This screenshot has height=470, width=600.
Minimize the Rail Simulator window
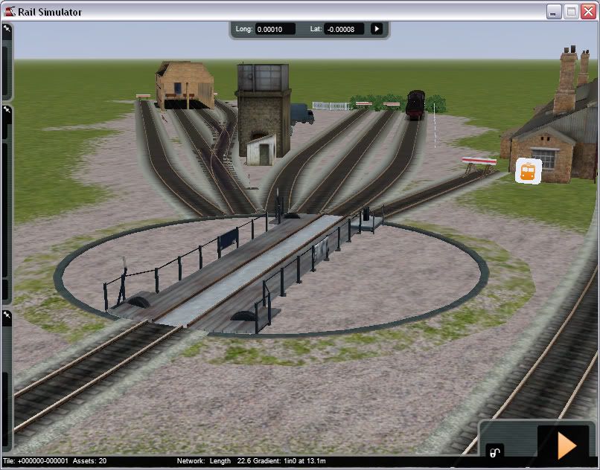tap(554, 11)
